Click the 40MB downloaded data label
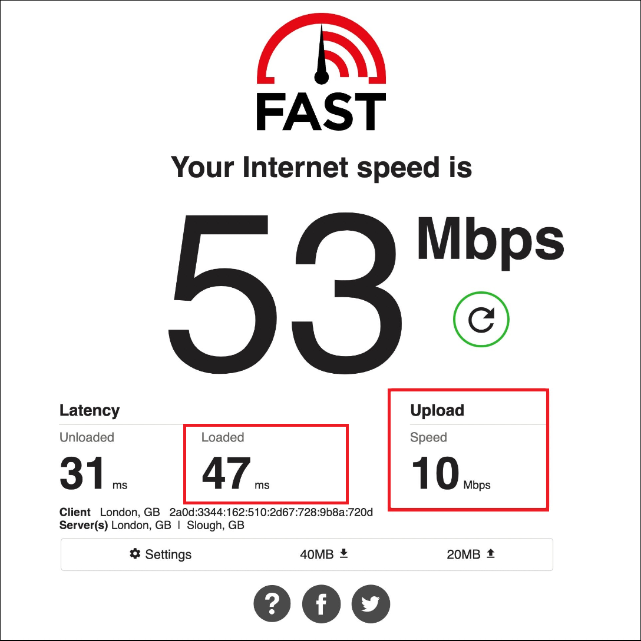 (x=316, y=554)
